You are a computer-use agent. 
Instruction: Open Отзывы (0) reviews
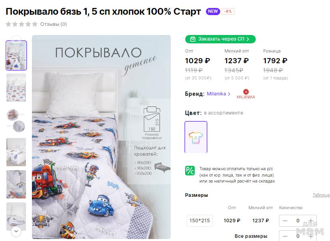(x=53, y=24)
